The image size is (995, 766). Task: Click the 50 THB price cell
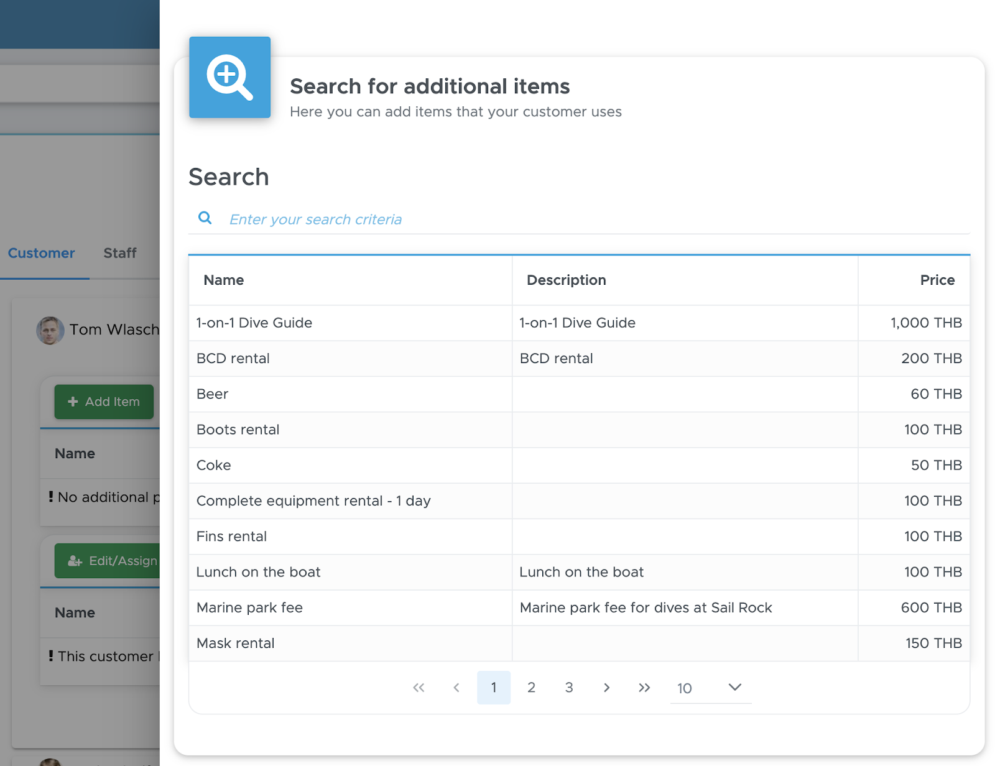(914, 465)
